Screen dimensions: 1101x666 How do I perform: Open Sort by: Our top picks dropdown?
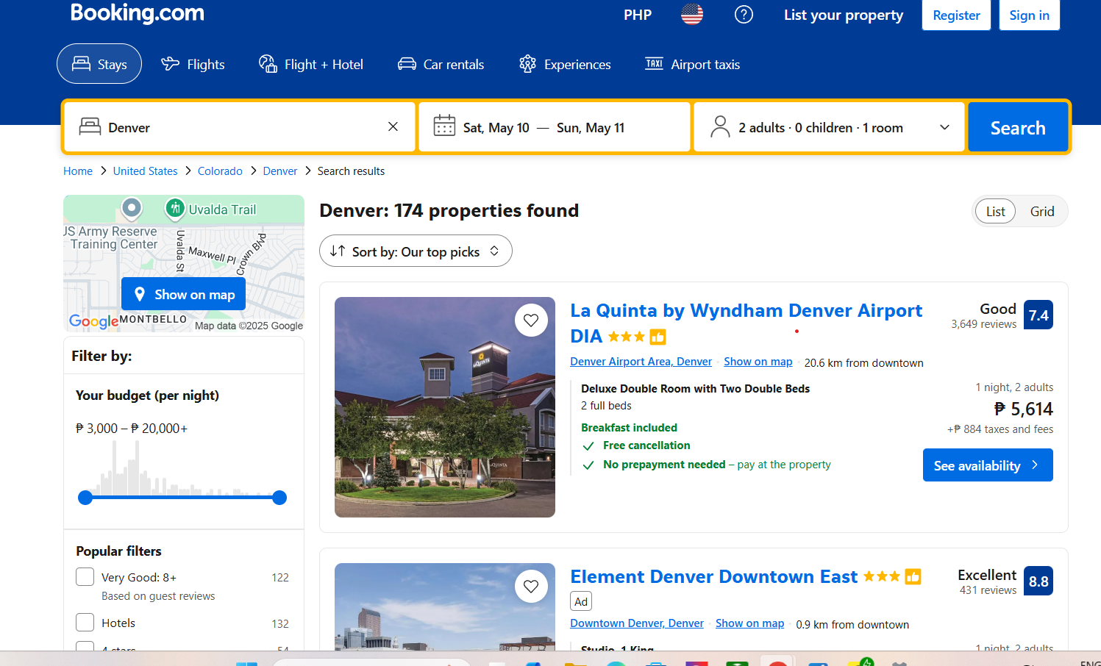pyautogui.click(x=416, y=251)
